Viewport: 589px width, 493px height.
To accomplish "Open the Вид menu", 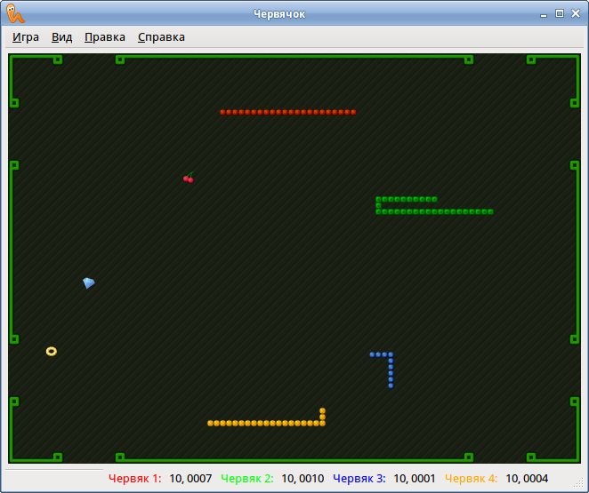I will click(62, 37).
